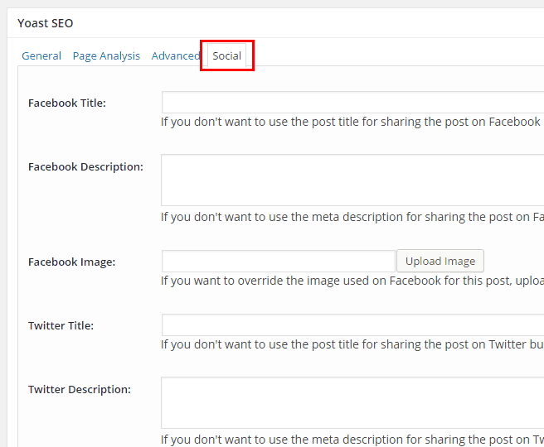Click the help text under Facebook Title
Viewport: 544px width, 447px height.
[x=352, y=122]
